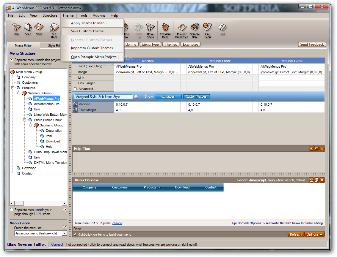Open the Structure menu
Image resolution: width=337 pixels, height=257 pixels.
tap(50, 15)
